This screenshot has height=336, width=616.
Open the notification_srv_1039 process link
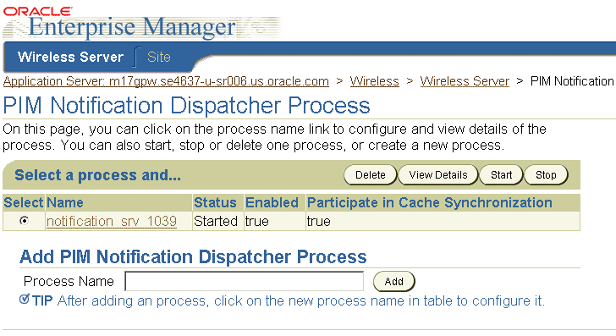112,221
